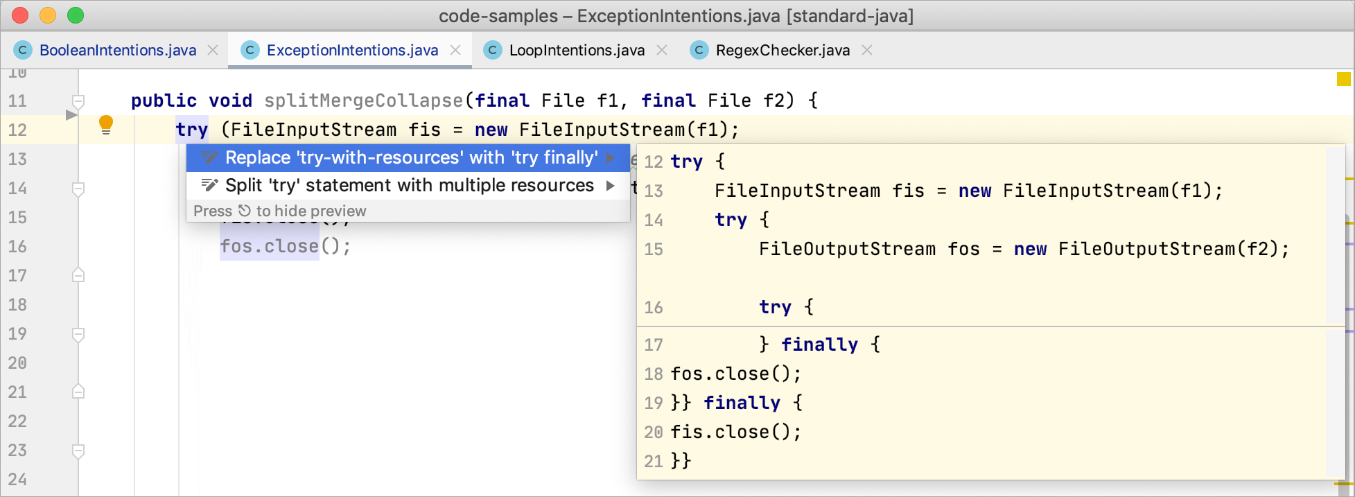1355x497 pixels.
Task: Click the gutter arrow marker beside line 12
Action: [x=71, y=115]
